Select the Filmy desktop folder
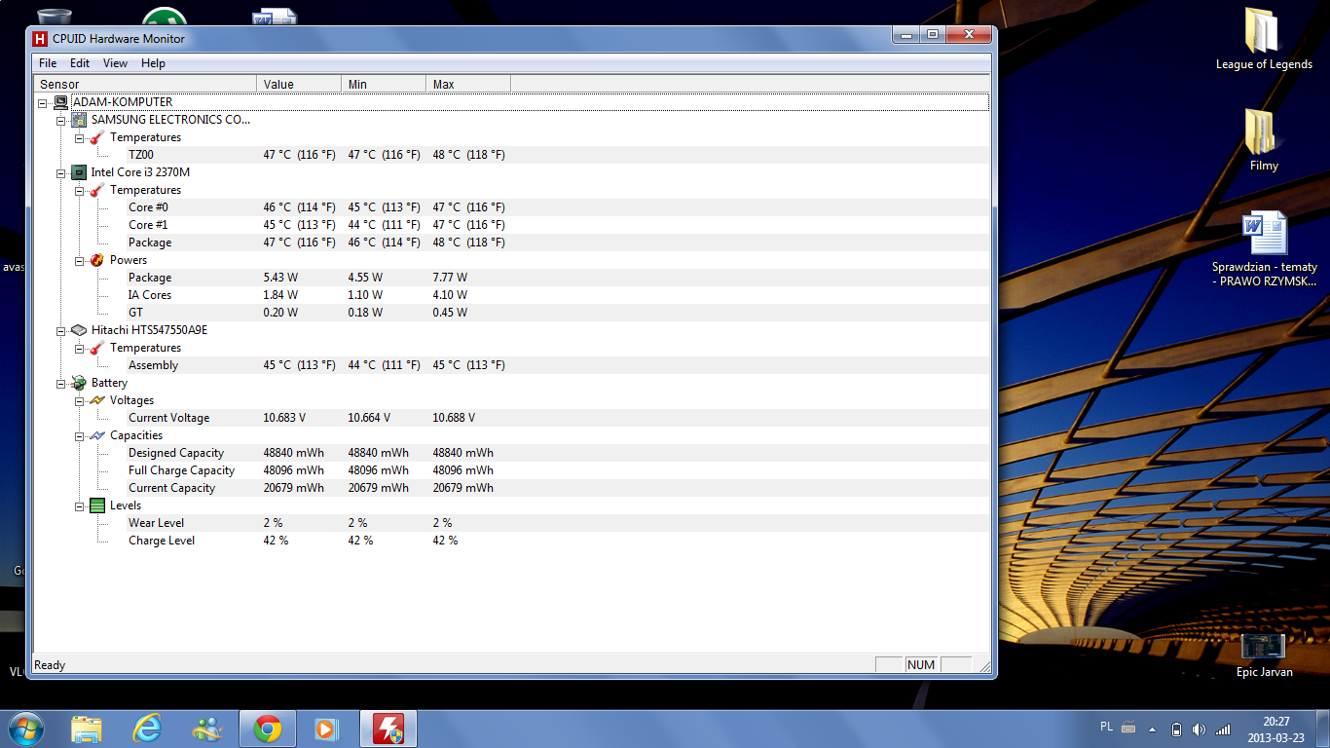The width and height of the screenshot is (1330, 748). (1264, 139)
